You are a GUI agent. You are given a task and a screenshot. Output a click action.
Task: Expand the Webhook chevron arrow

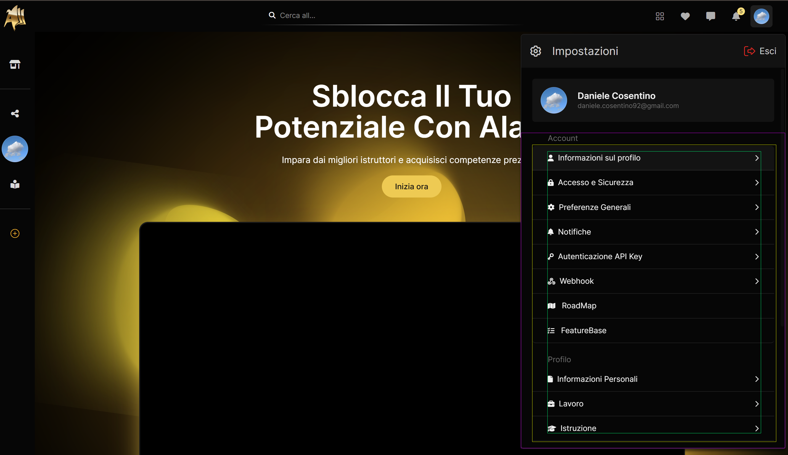(757, 281)
